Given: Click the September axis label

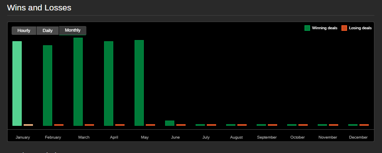Looking at the screenshot, I should (267, 137).
